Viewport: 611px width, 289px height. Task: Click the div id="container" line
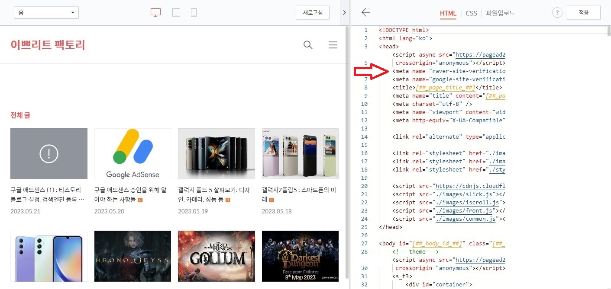(x=438, y=285)
